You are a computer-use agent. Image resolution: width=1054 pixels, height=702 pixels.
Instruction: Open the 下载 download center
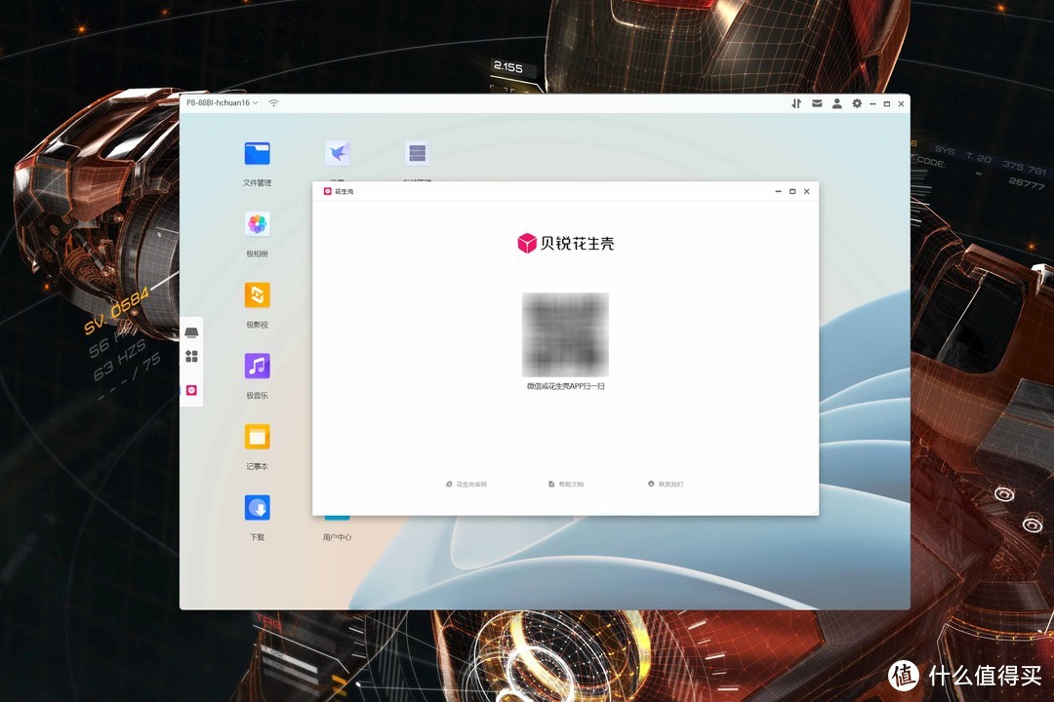pos(257,508)
